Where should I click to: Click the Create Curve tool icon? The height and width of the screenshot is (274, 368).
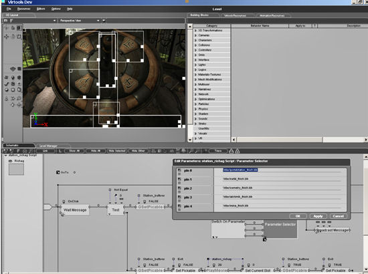coord(7,84)
